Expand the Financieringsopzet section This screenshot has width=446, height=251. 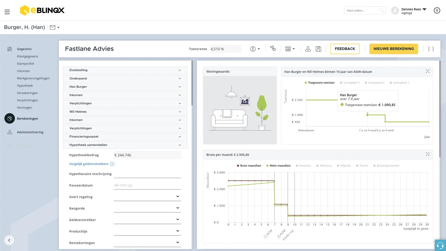tap(125, 136)
